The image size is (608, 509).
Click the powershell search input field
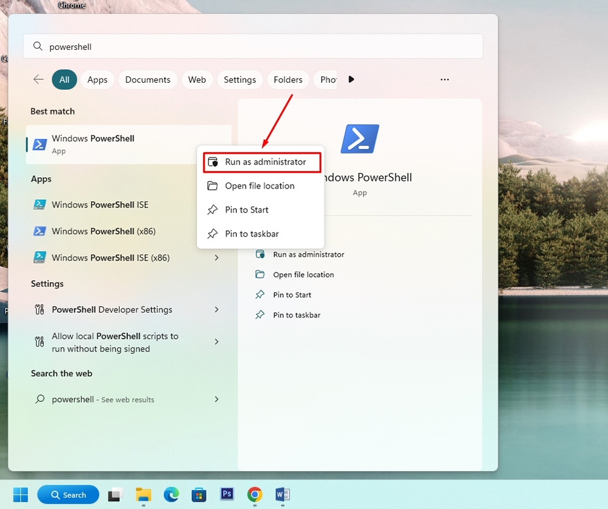(253, 46)
